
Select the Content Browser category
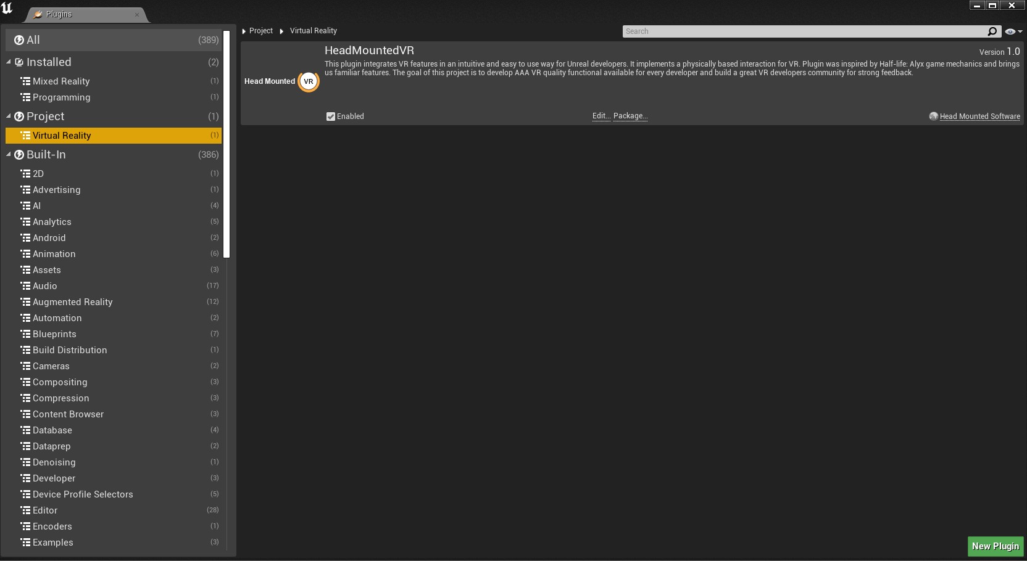(114, 414)
